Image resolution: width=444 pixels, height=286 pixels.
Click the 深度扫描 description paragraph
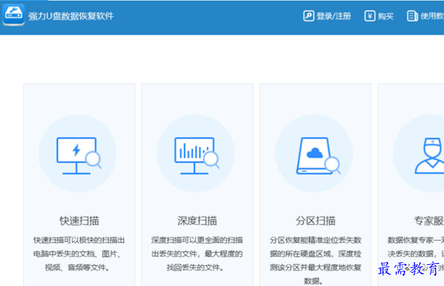coord(197,254)
